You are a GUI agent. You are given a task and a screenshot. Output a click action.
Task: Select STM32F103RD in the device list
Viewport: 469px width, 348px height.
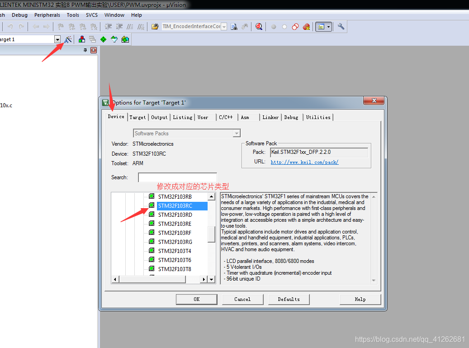coord(175,215)
